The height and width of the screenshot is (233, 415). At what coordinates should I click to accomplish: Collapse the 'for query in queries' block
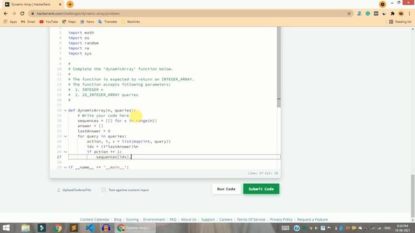coord(65,137)
